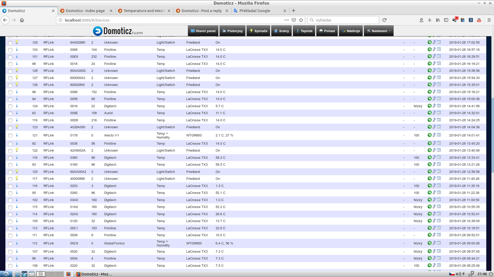494x277 pixels.
Task: Reload the page with the refresh icon
Action: [384, 20]
